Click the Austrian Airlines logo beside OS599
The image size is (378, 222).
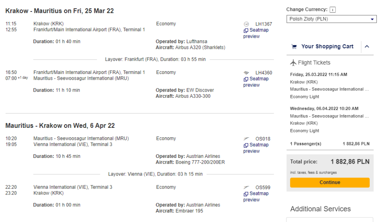click(x=246, y=187)
